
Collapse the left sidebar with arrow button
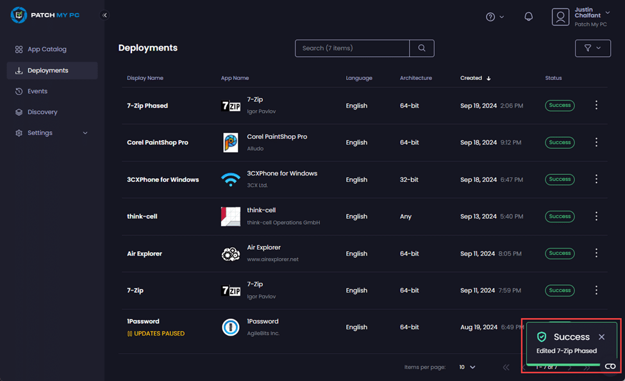click(104, 15)
